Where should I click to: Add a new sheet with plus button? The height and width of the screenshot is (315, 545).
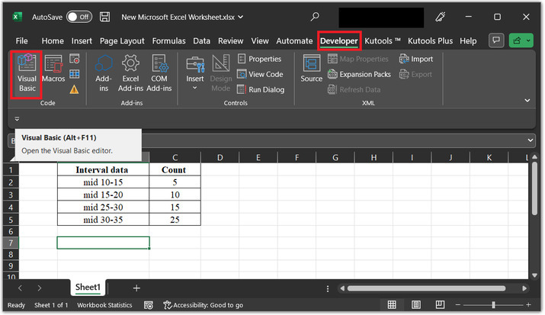pos(136,288)
